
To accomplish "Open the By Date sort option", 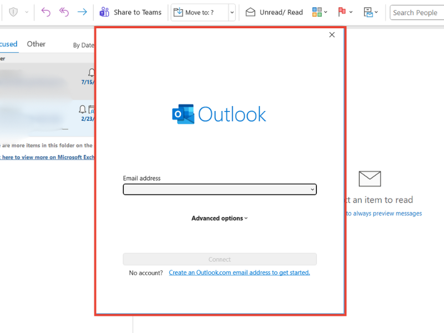I will [83, 46].
